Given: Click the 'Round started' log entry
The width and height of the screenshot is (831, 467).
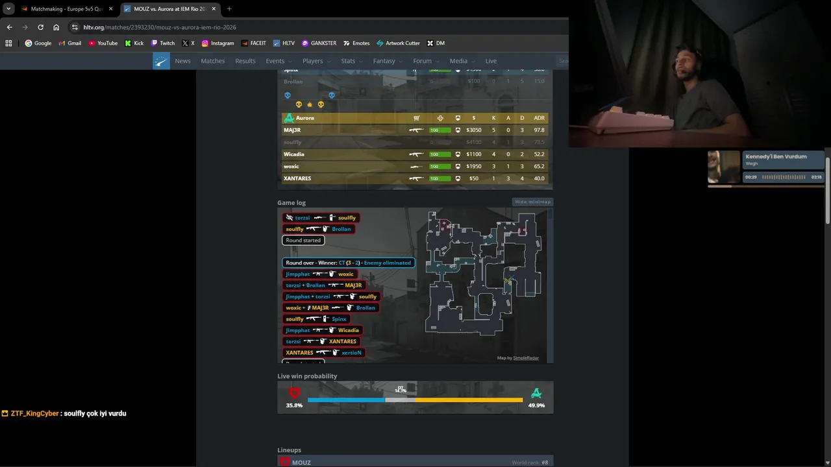Looking at the screenshot, I should point(303,240).
